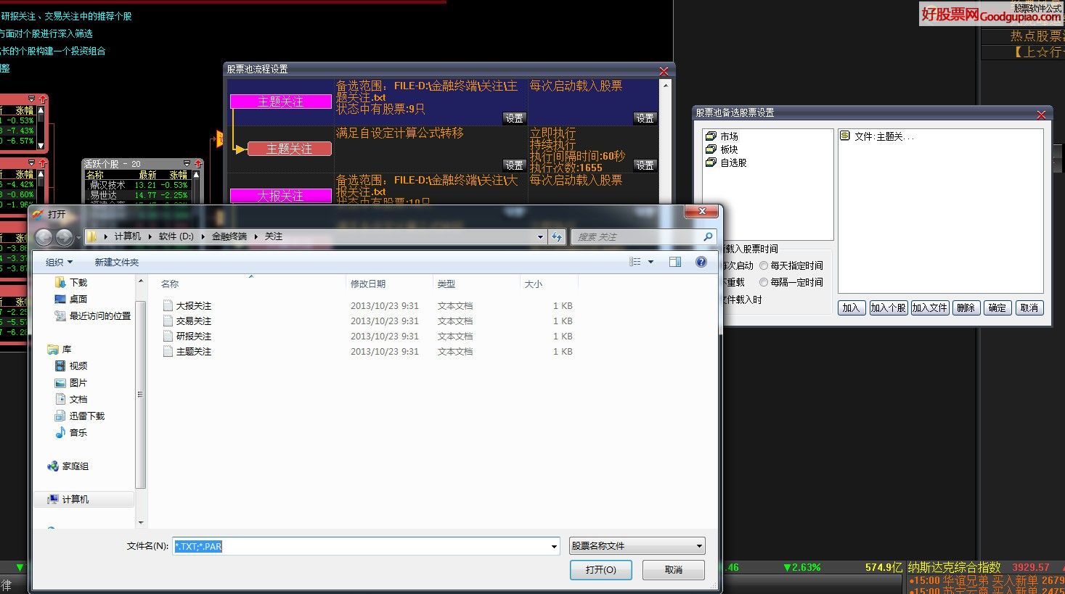Select the 文件:主题关 entry icon
The width and height of the screenshot is (1065, 594).
(845, 136)
